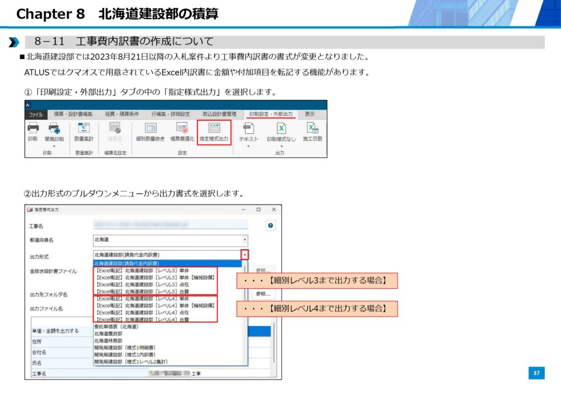Click the 印刷 printer icon
561x396 pixels.
click(33, 129)
